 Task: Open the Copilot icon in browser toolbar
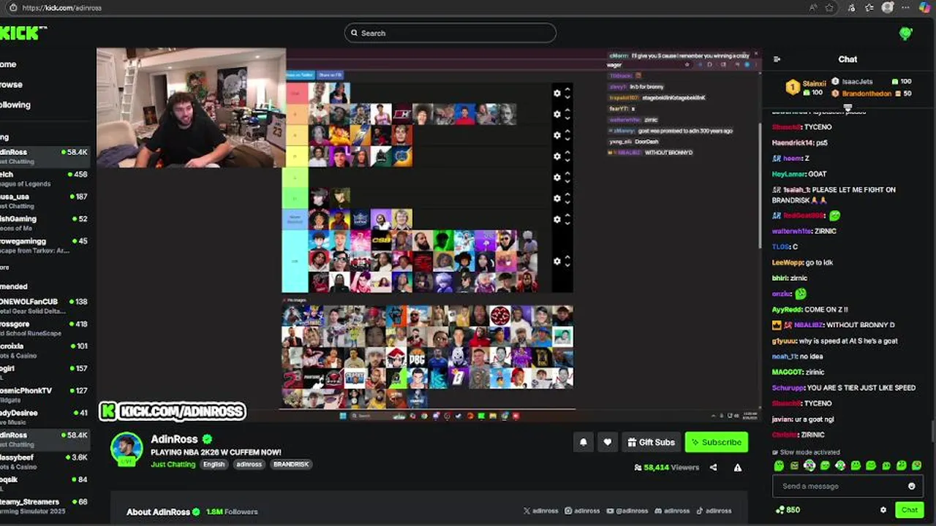coord(925,7)
